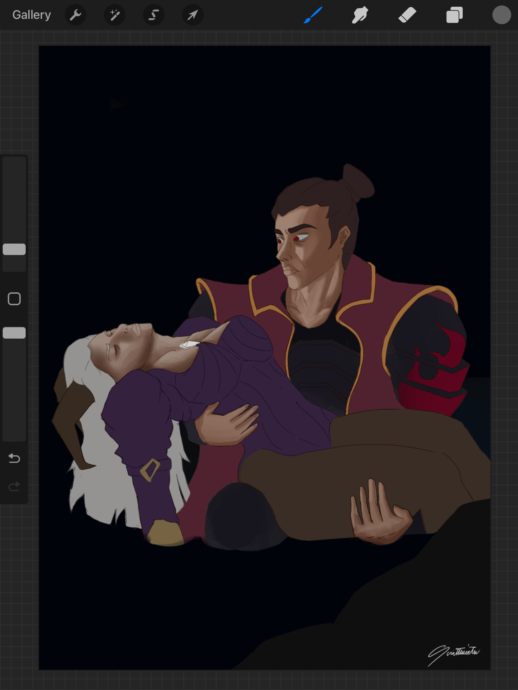The width and height of the screenshot is (518, 690).
Task: Redo the undone stroke
Action: (14, 487)
